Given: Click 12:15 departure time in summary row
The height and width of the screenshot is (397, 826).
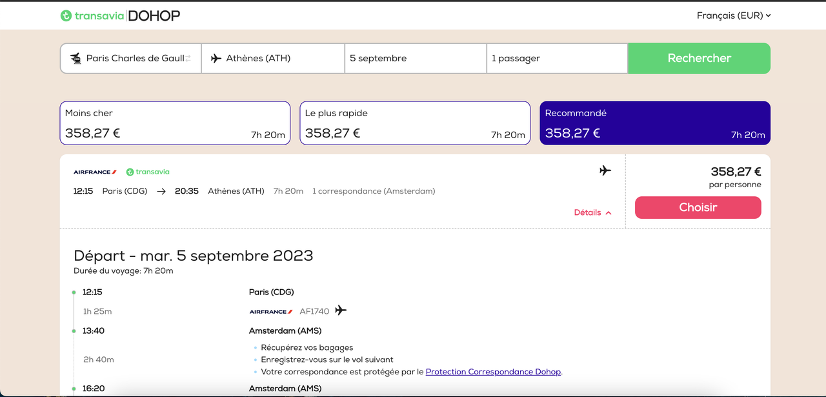Looking at the screenshot, I should click(x=83, y=191).
